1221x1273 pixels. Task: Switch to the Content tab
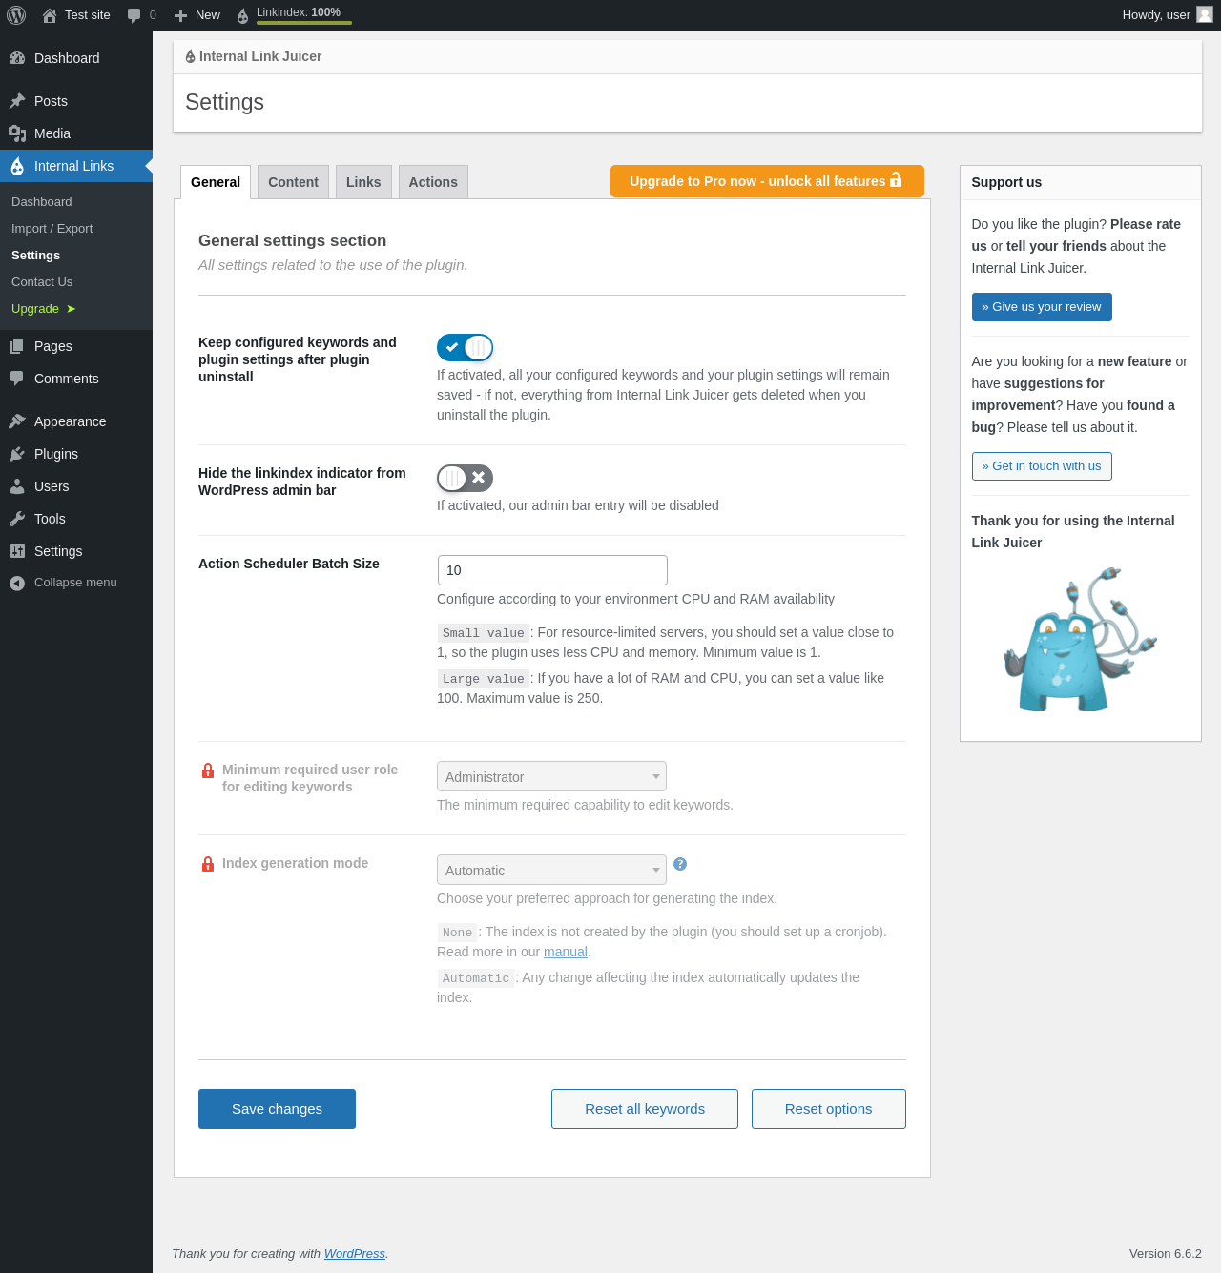(x=293, y=182)
